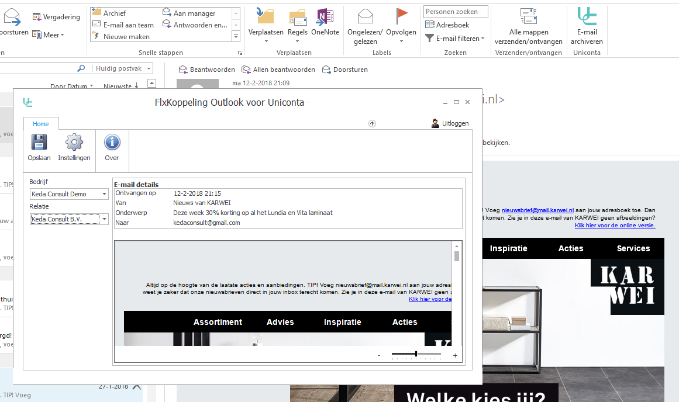Select Van value Nieuws van KARWEI
The height and width of the screenshot is (402, 679).
pyautogui.click(x=202, y=203)
